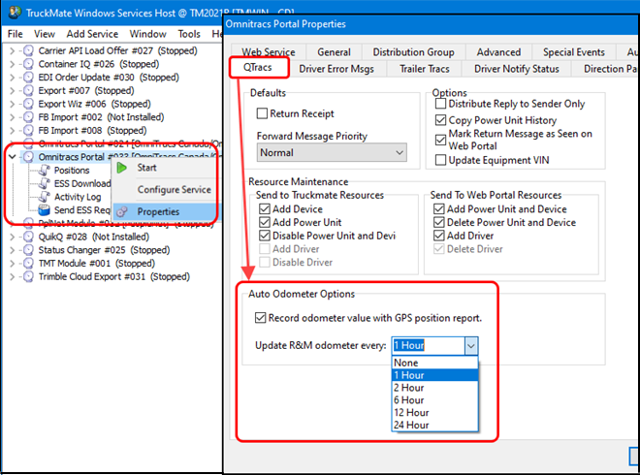Expand QuikQ #028 tree node
The width and height of the screenshot is (640, 475).
12,237
